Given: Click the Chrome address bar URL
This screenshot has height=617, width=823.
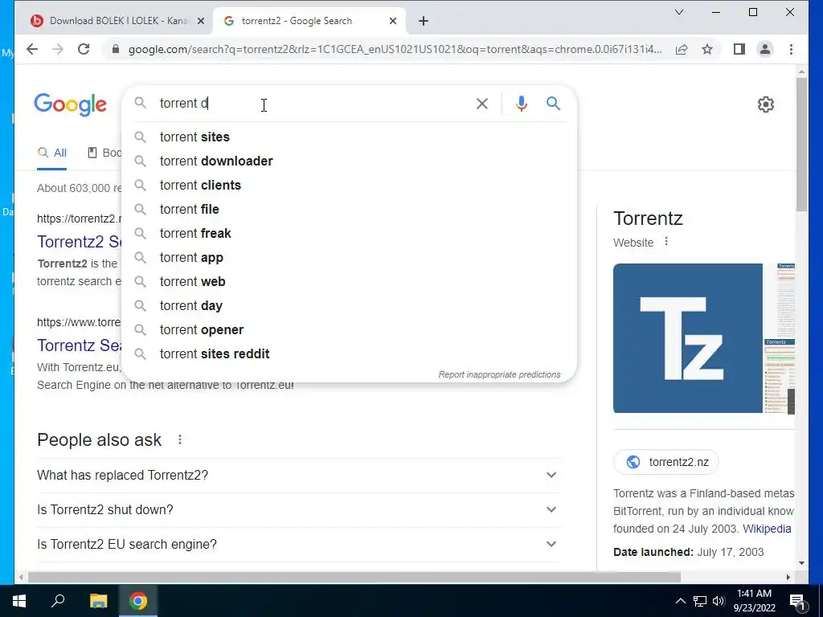Looking at the screenshot, I should pyautogui.click(x=395, y=49).
